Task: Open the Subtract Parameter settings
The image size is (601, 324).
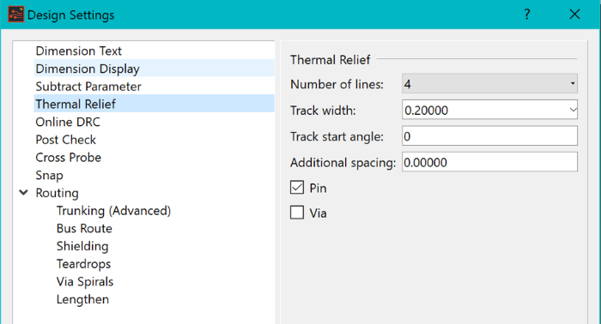Action: (x=88, y=87)
